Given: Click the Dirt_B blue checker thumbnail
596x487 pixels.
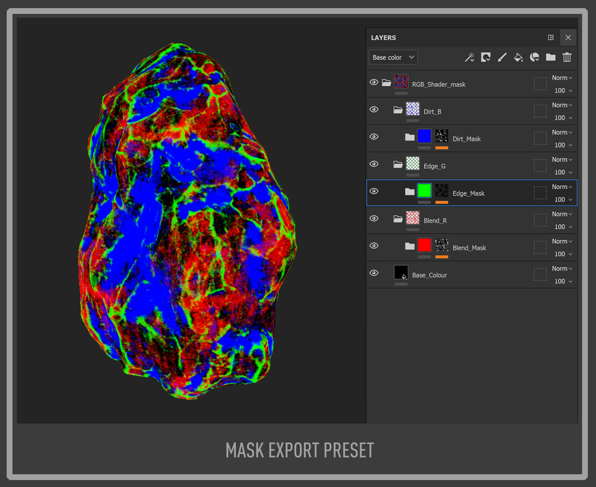Looking at the screenshot, I should 413,108.
